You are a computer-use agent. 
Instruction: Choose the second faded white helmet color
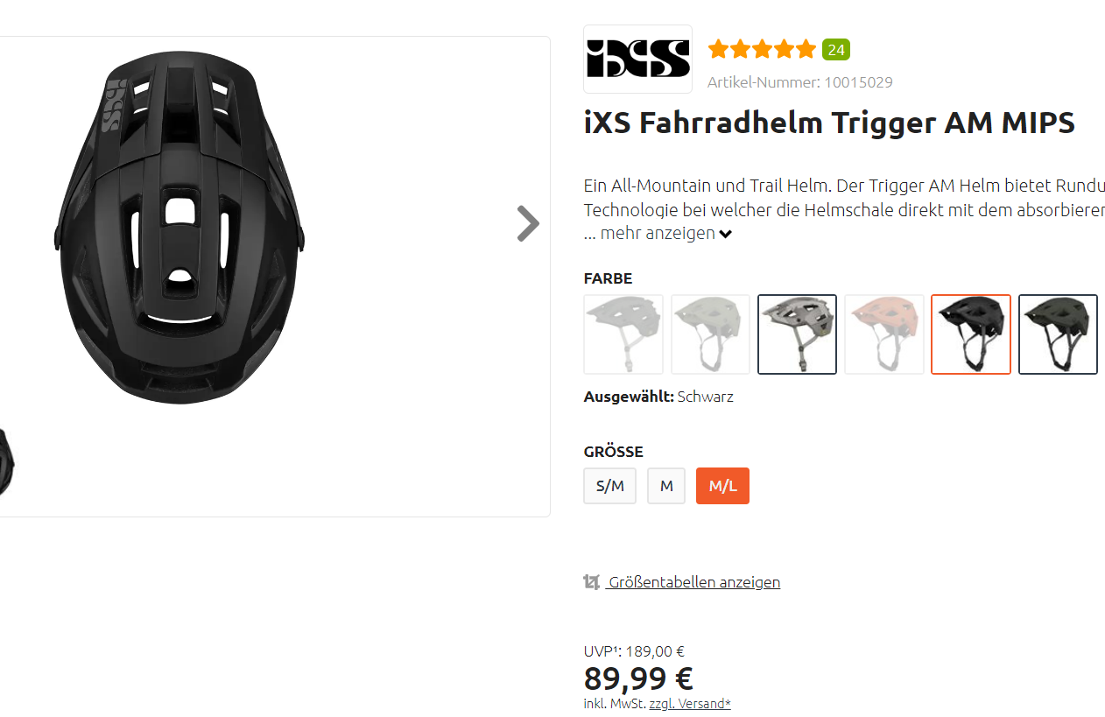710,334
